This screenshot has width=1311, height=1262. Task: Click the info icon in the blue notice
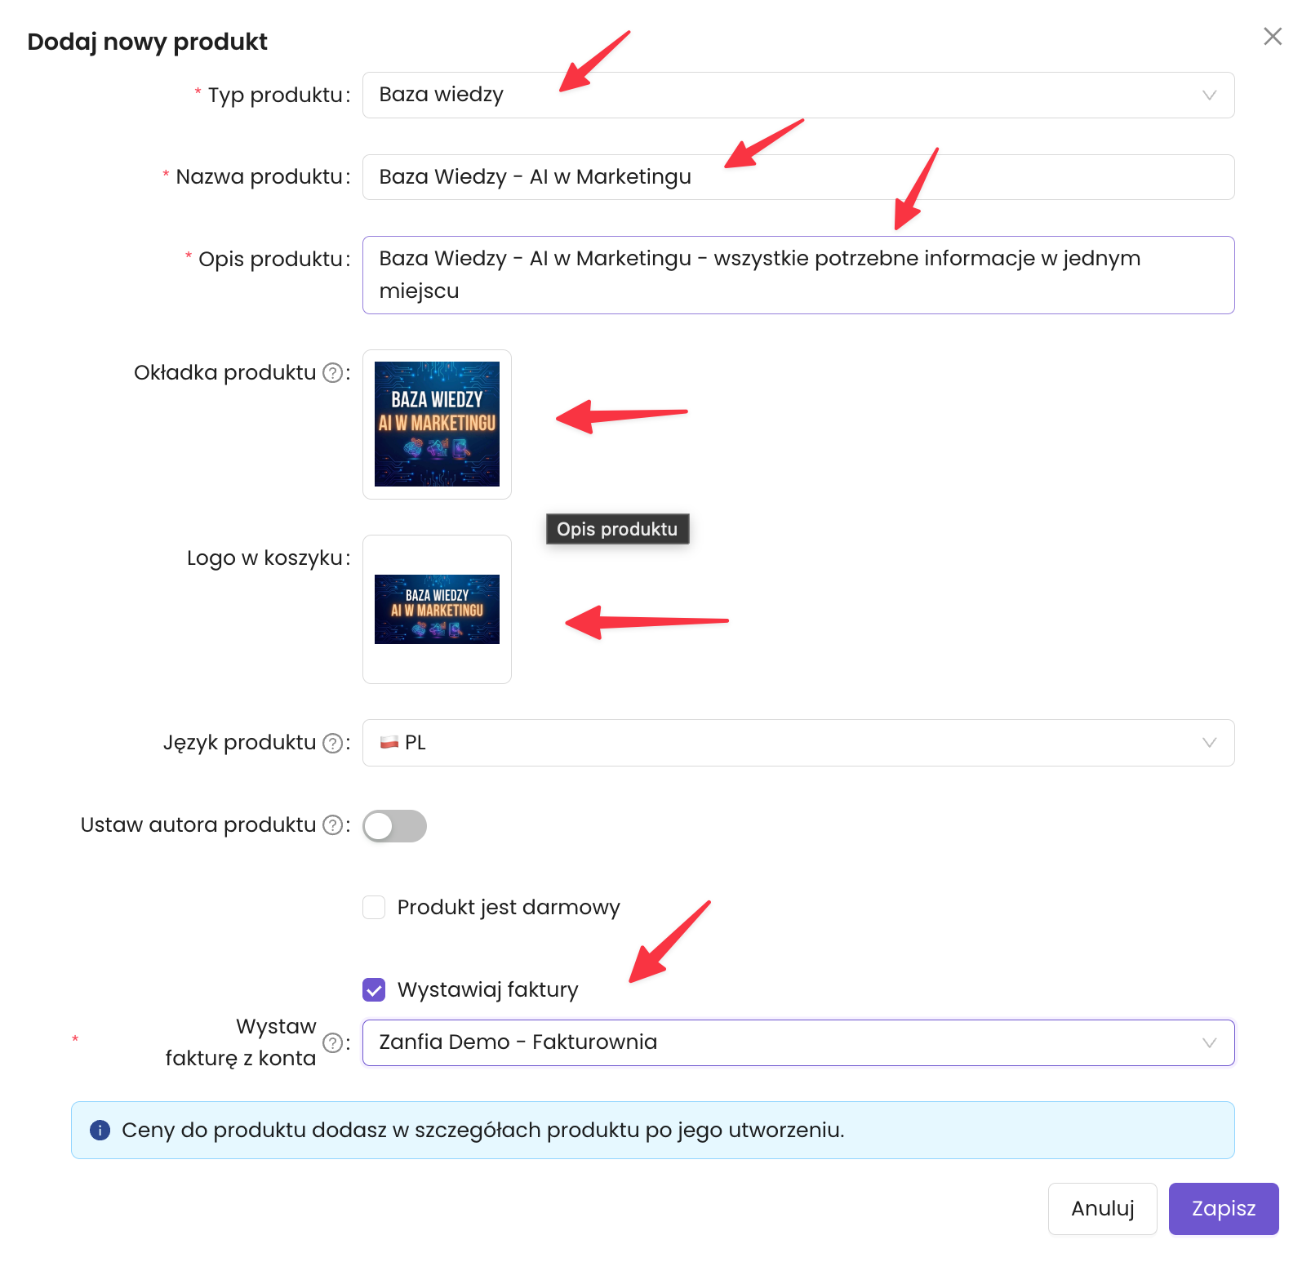[100, 1131]
